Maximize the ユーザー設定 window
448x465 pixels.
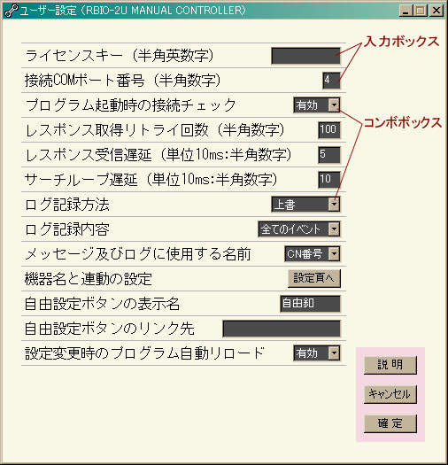coord(421,11)
